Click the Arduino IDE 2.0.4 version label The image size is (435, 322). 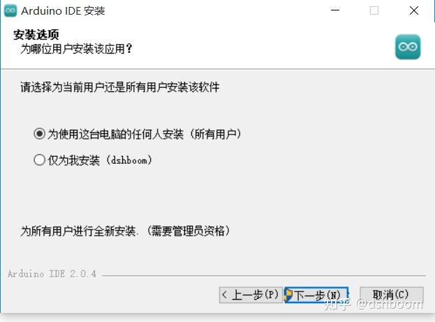pyautogui.click(x=52, y=274)
